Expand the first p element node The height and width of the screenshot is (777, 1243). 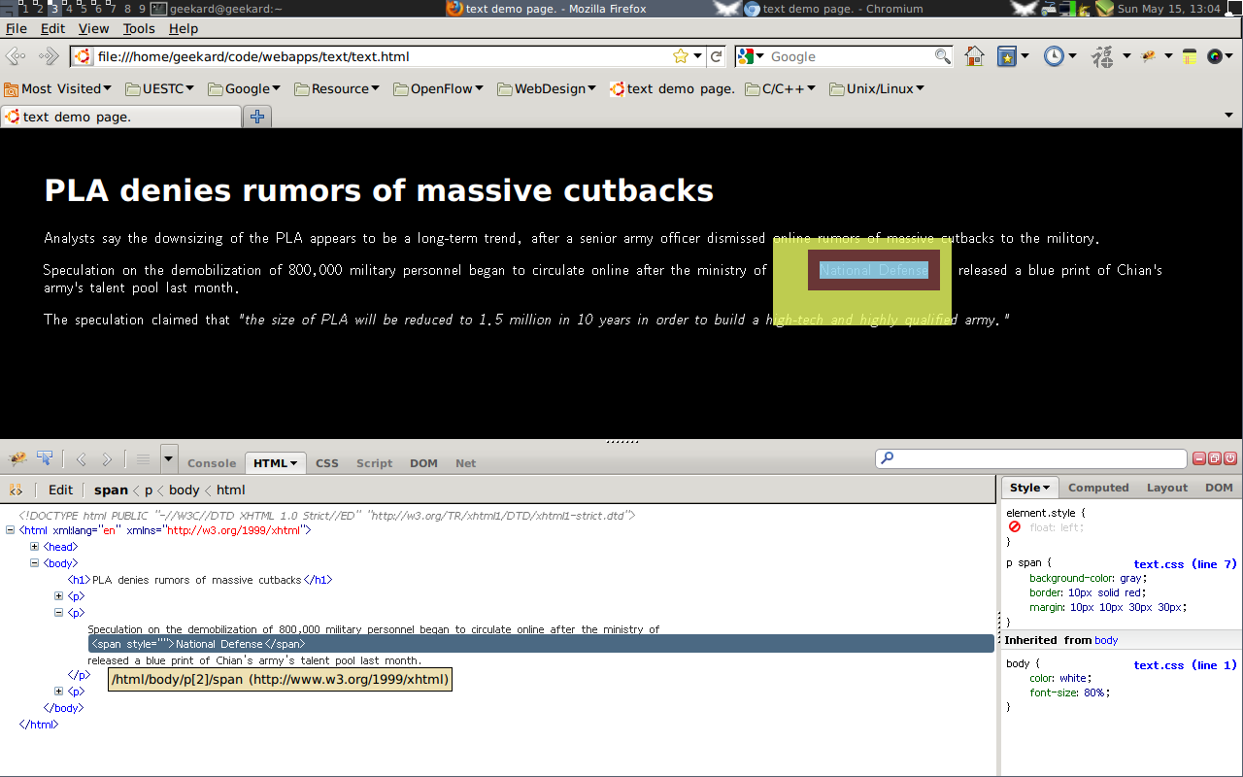(58, 596)
